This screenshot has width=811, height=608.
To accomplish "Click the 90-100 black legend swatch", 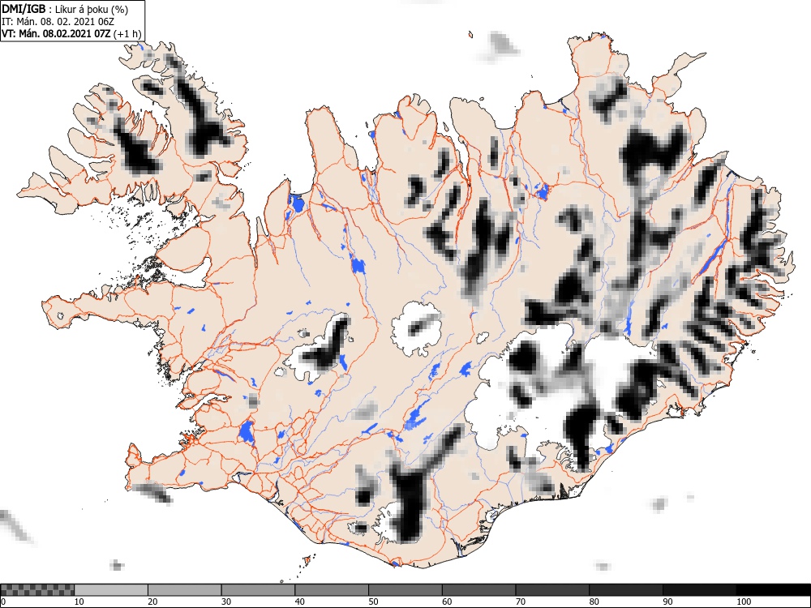I will pos(699,590).
